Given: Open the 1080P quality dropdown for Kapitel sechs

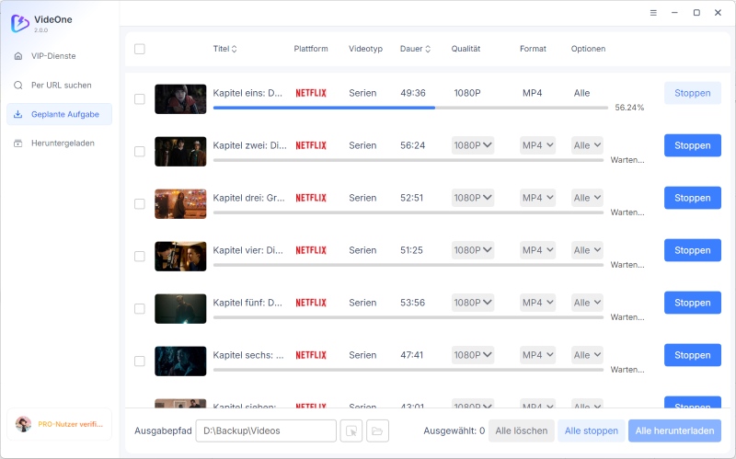Looking at the screenshot, I should pyautogui.click(x=473, y=355).
